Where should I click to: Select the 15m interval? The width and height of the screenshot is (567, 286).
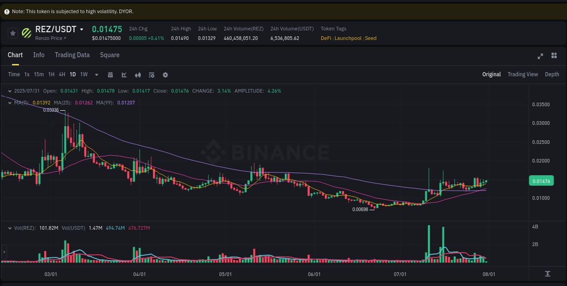click(39, 74)
